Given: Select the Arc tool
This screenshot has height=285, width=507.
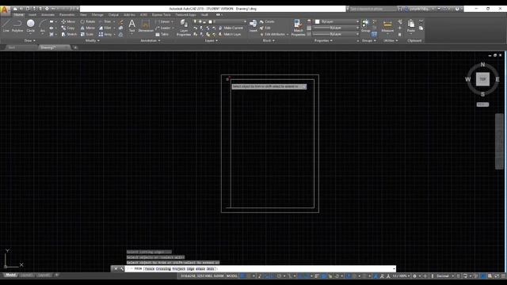Looking at the screenshot, I should pyautogui.click(x=42, y=25).
